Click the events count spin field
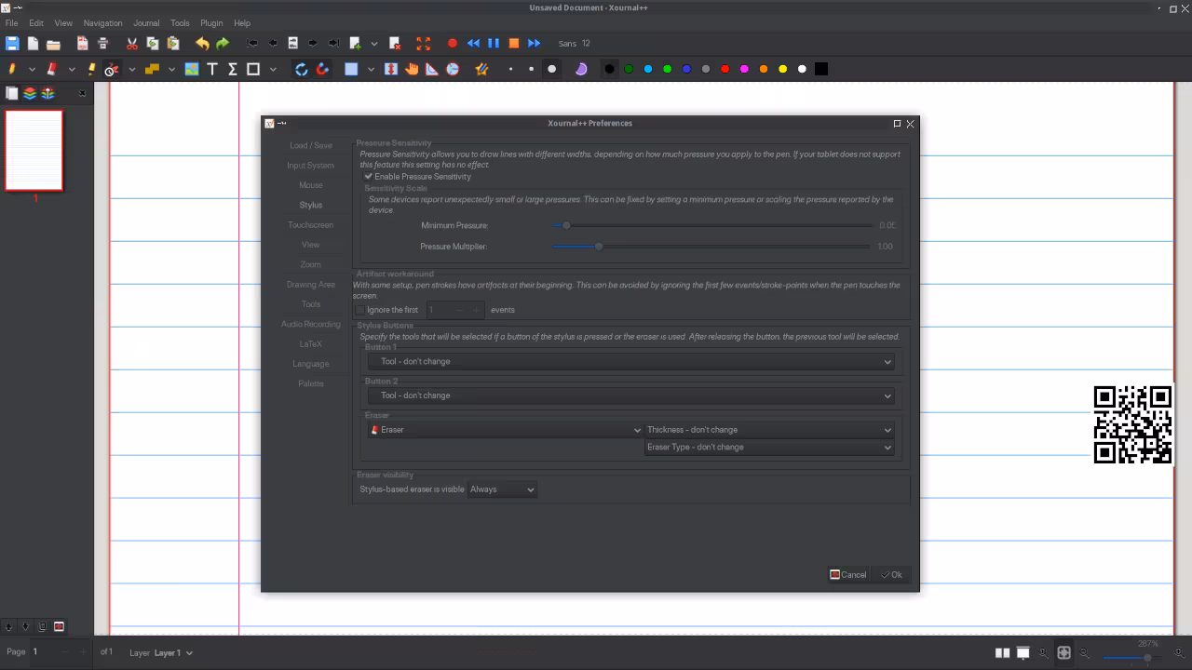The height and width of the screenshot is (670, 1192). (x=455, y=310)
